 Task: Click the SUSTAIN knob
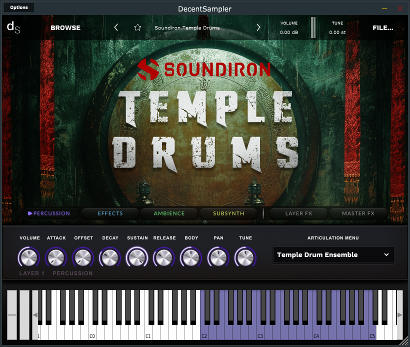137,257
